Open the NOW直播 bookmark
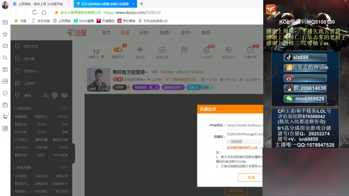This screenshot has width=349, height=196. click(x=84, y=21)
